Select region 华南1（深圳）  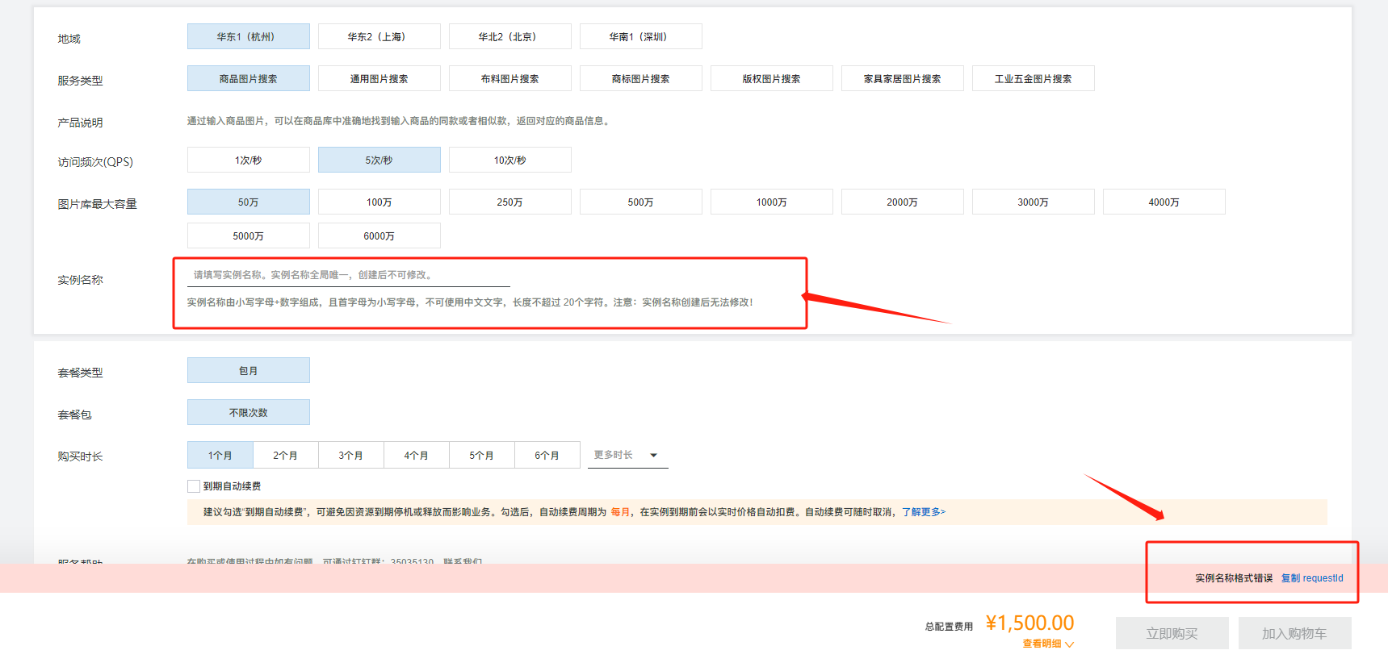tap(641, 36)
